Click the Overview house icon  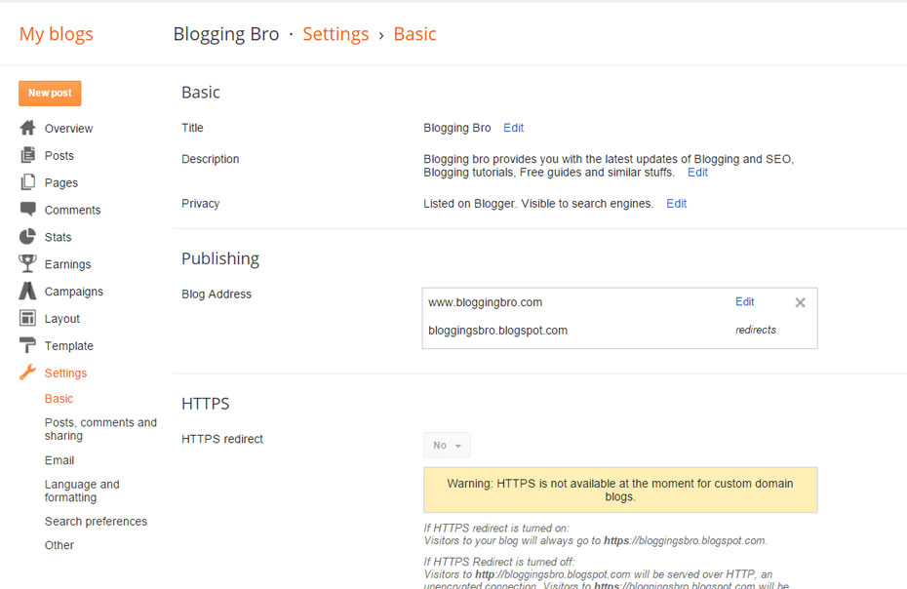pyautogui.click(x=27, y=128)
